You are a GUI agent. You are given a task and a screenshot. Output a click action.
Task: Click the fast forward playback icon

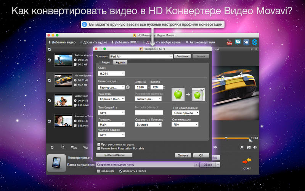(x=215, y=147)
